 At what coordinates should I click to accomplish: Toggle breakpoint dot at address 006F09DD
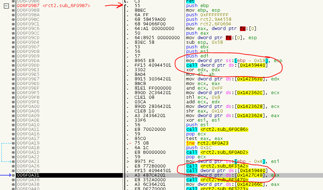click(13, 65)
